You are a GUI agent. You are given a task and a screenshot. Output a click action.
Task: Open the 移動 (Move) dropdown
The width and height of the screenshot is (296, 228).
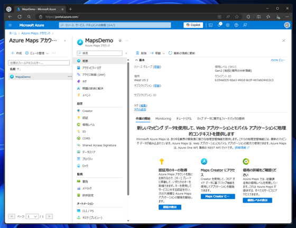point(158,53)
